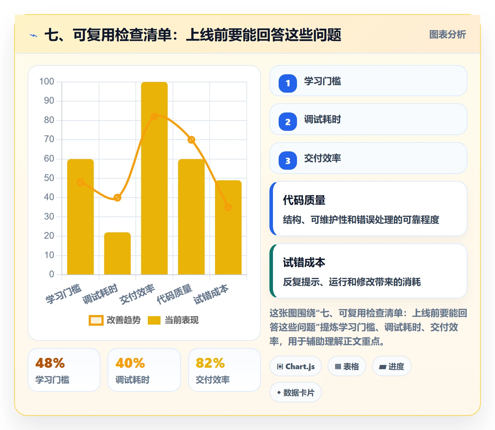
Task: Select the 表格 tag
Action: [x=347, y=366]
